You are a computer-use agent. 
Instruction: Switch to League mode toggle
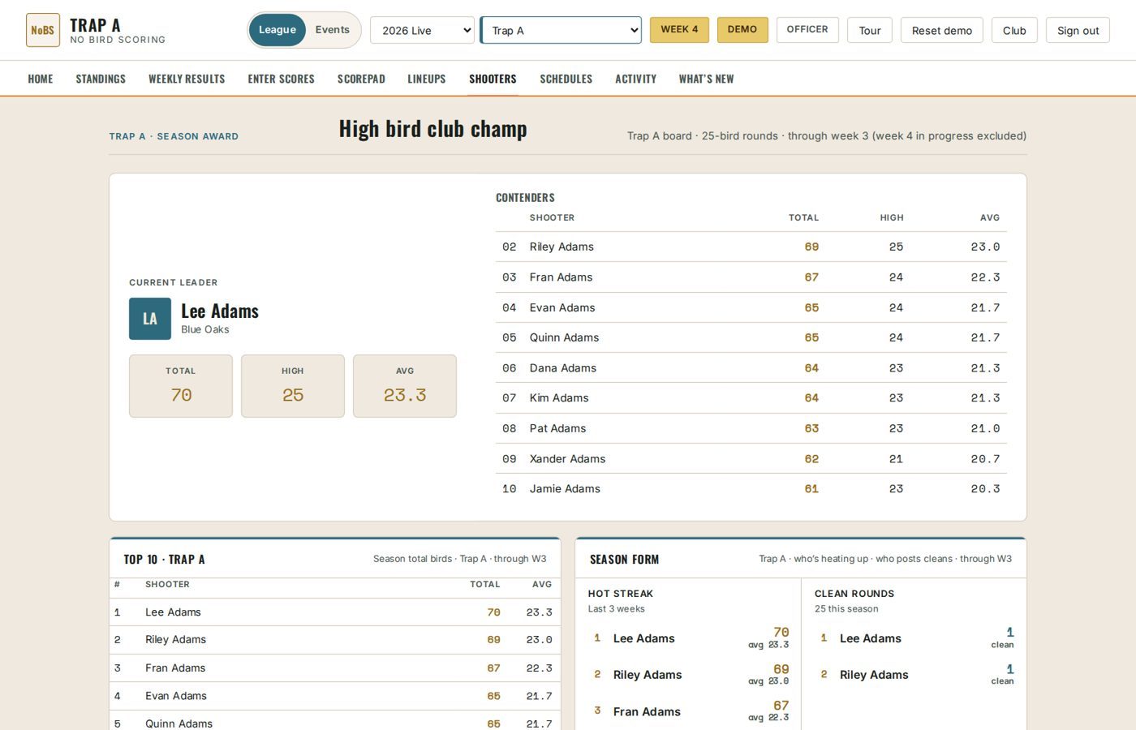coord(278,30)
